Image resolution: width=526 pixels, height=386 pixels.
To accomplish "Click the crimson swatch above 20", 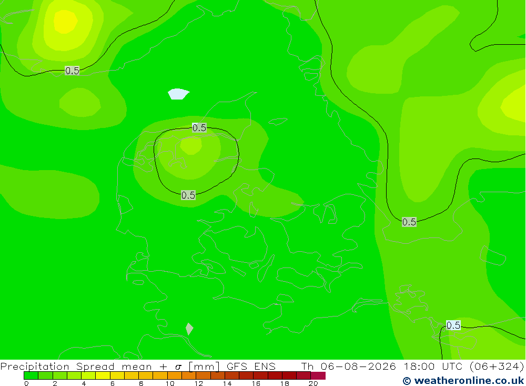I will (318, 375).
